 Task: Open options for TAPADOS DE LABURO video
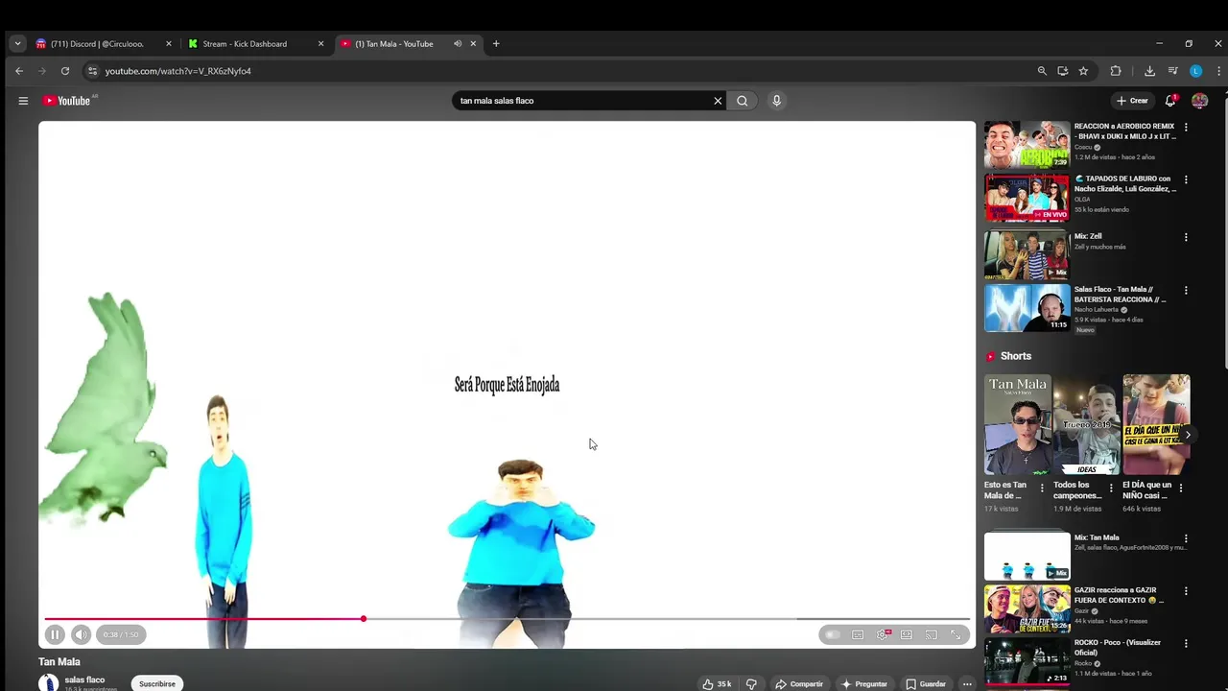pos(1186,179)
